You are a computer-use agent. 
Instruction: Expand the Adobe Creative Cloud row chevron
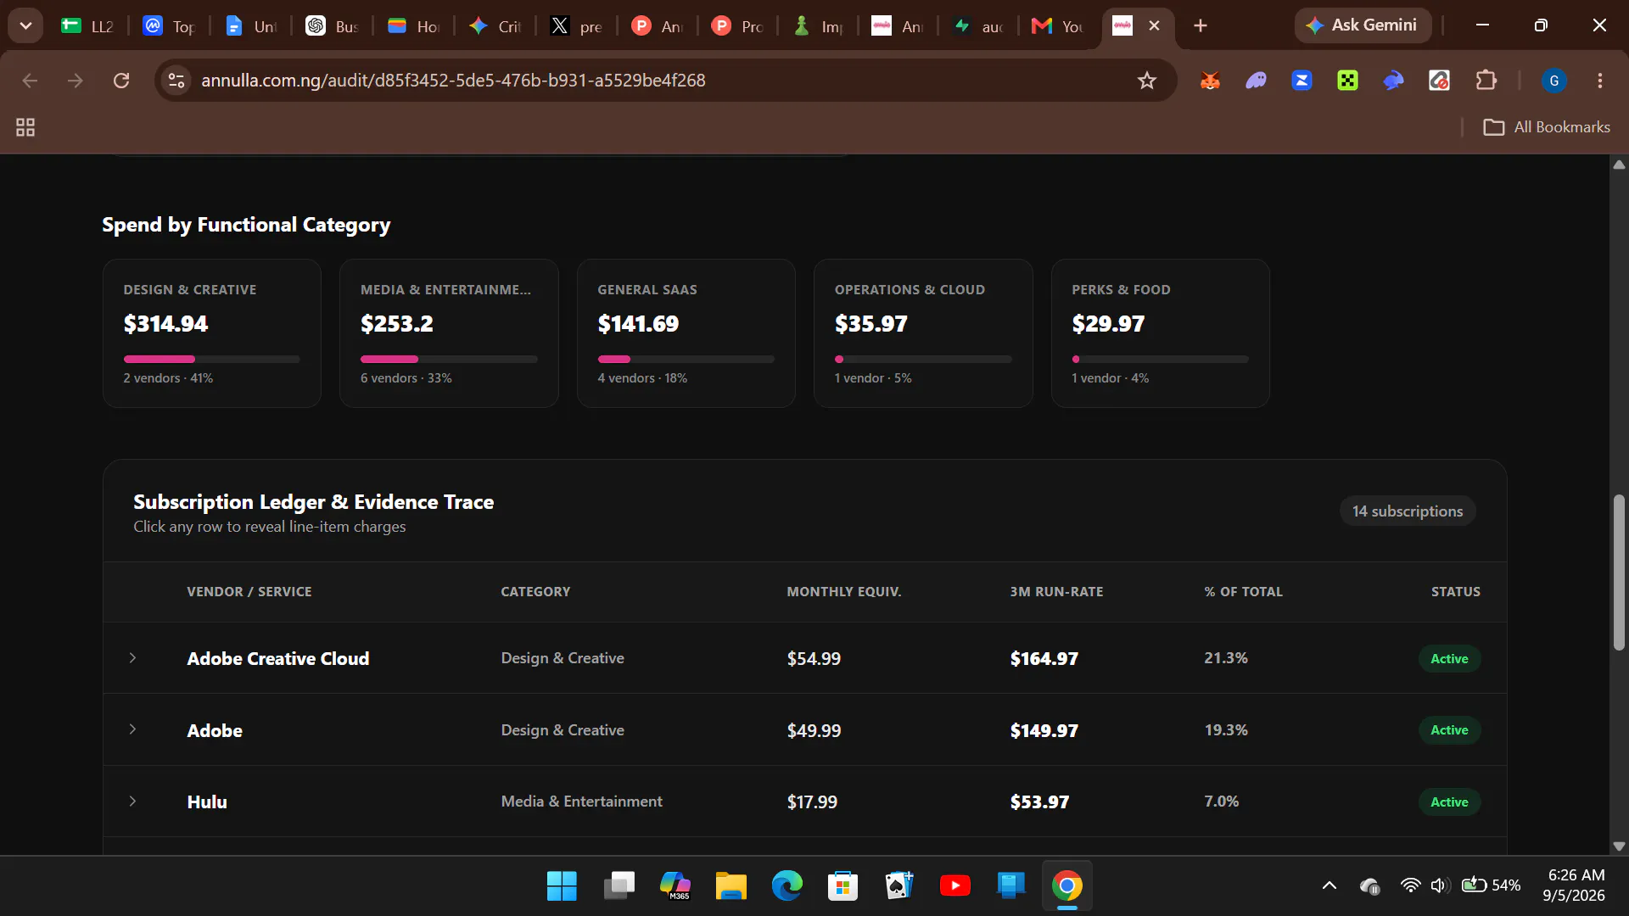tap(132, 658)
